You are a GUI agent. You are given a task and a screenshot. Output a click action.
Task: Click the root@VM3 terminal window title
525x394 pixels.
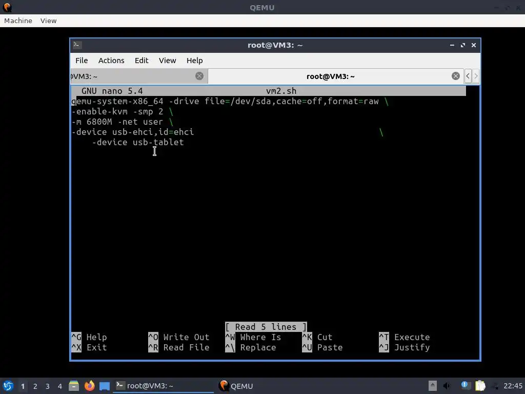pyautogui.click(x=275, y=45)
